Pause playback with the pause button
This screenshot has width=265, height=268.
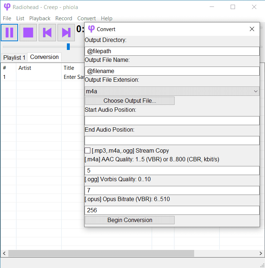point(9,33)
